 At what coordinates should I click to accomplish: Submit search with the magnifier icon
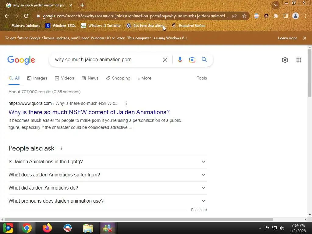tap(204, 59)
